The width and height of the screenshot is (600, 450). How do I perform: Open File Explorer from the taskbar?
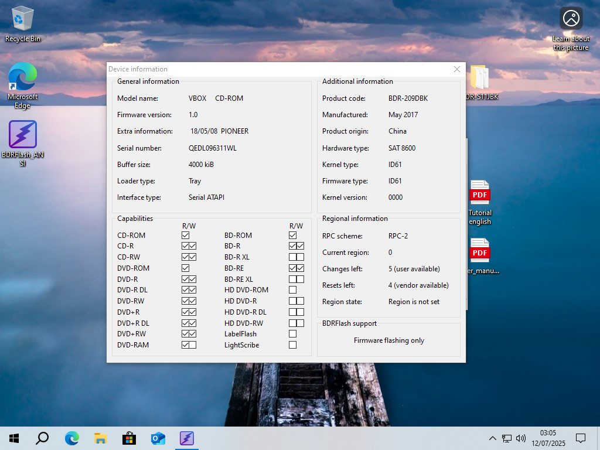[x=100, y=438]
